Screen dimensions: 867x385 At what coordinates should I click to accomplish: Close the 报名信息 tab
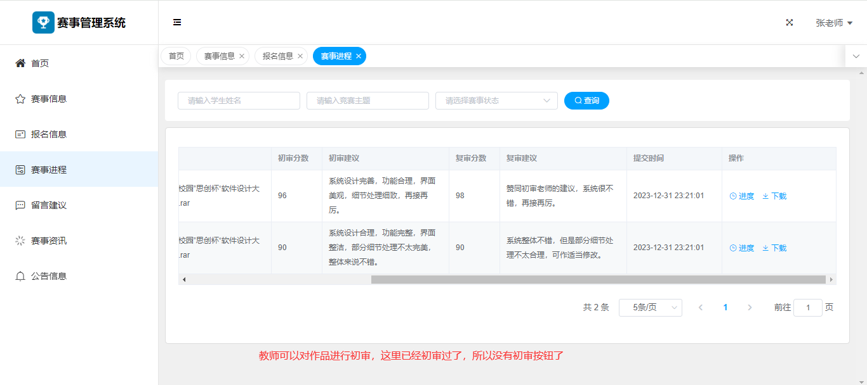300,56
